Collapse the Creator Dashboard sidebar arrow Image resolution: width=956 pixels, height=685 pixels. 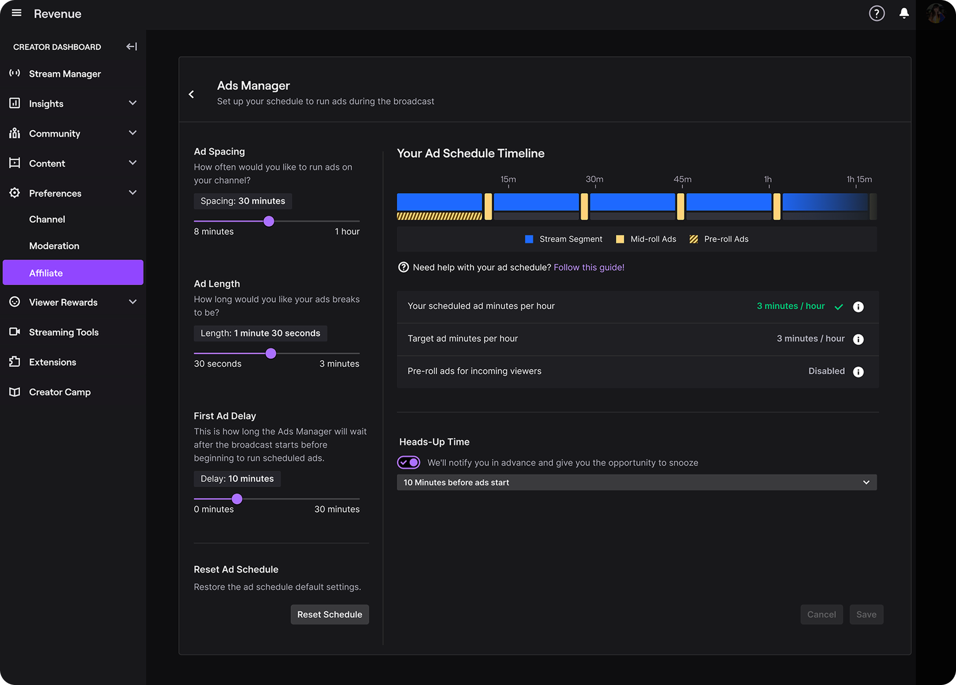click(x=131, y=46)
